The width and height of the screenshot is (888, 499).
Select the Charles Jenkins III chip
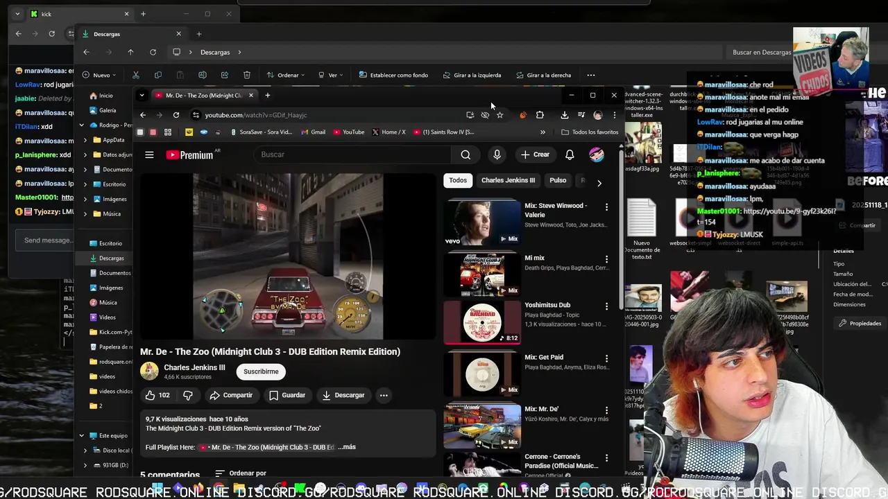(x=509, y=180)
